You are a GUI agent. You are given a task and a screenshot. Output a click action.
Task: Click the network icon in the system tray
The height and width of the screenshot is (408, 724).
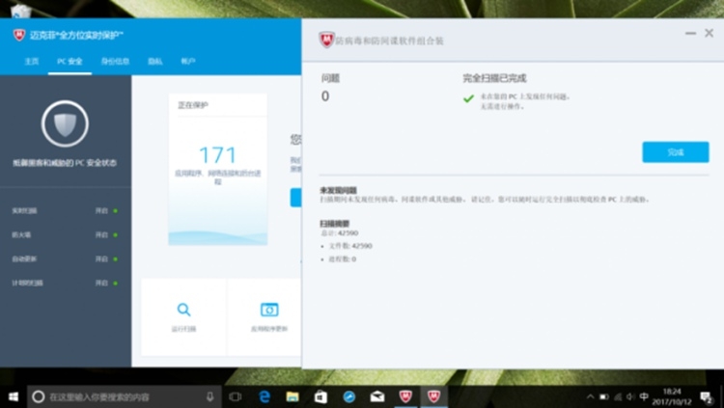[x=618, y=397]
